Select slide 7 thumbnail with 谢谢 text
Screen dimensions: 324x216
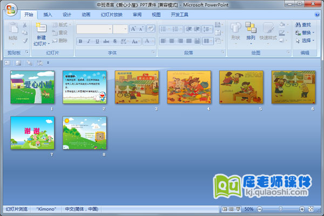(x=32, y=133)
